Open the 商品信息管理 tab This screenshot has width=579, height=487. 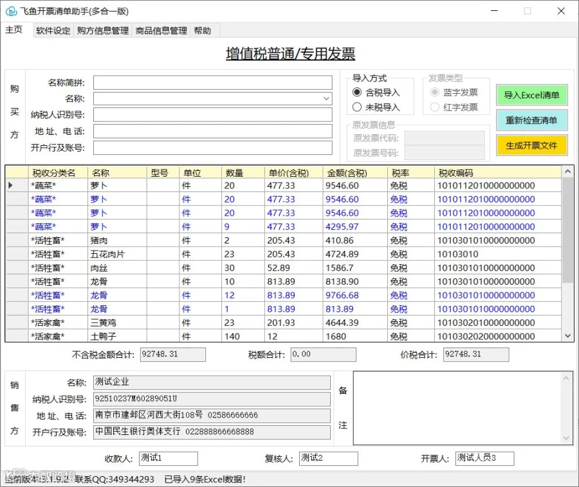coord(161,31)
